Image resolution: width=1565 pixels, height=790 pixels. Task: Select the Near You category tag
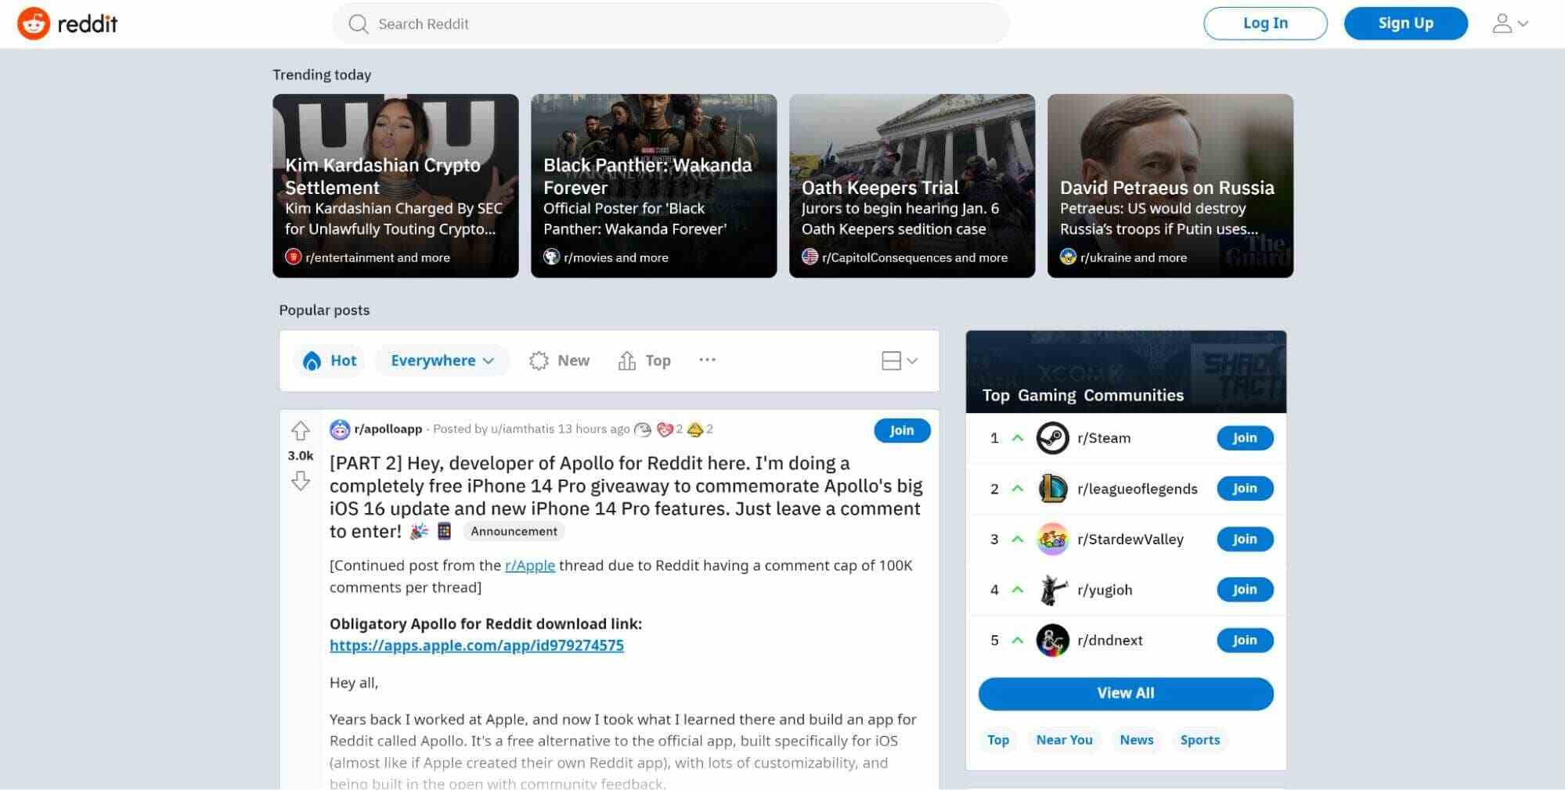(1064, 740)
